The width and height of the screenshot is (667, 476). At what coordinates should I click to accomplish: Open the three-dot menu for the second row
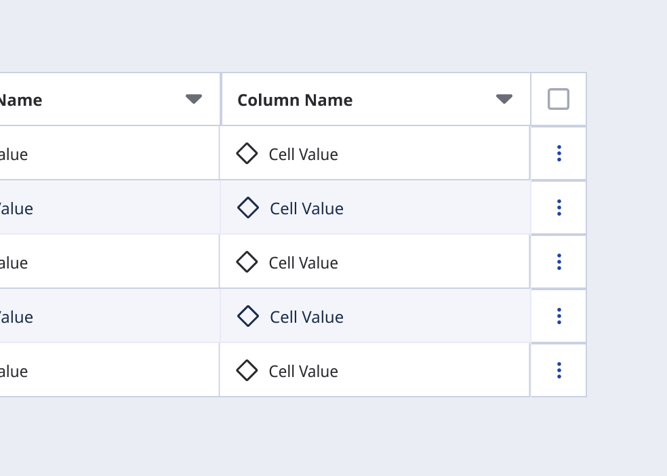[559, 207]
